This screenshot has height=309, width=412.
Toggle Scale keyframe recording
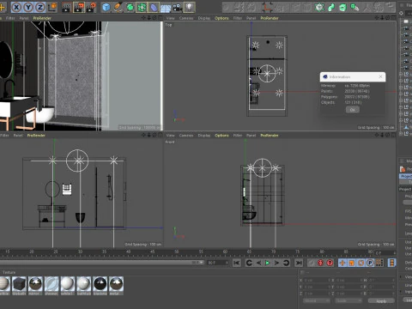pyautogui.click(x=352, y=263)
